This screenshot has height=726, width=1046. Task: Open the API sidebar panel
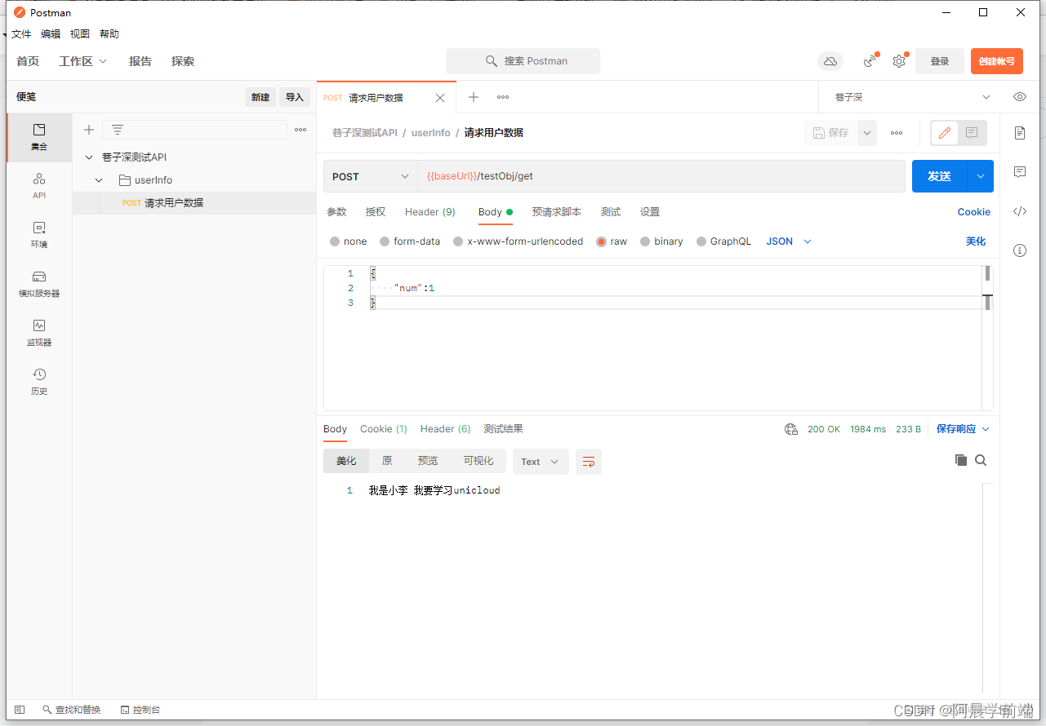click(x=39, y=186)
